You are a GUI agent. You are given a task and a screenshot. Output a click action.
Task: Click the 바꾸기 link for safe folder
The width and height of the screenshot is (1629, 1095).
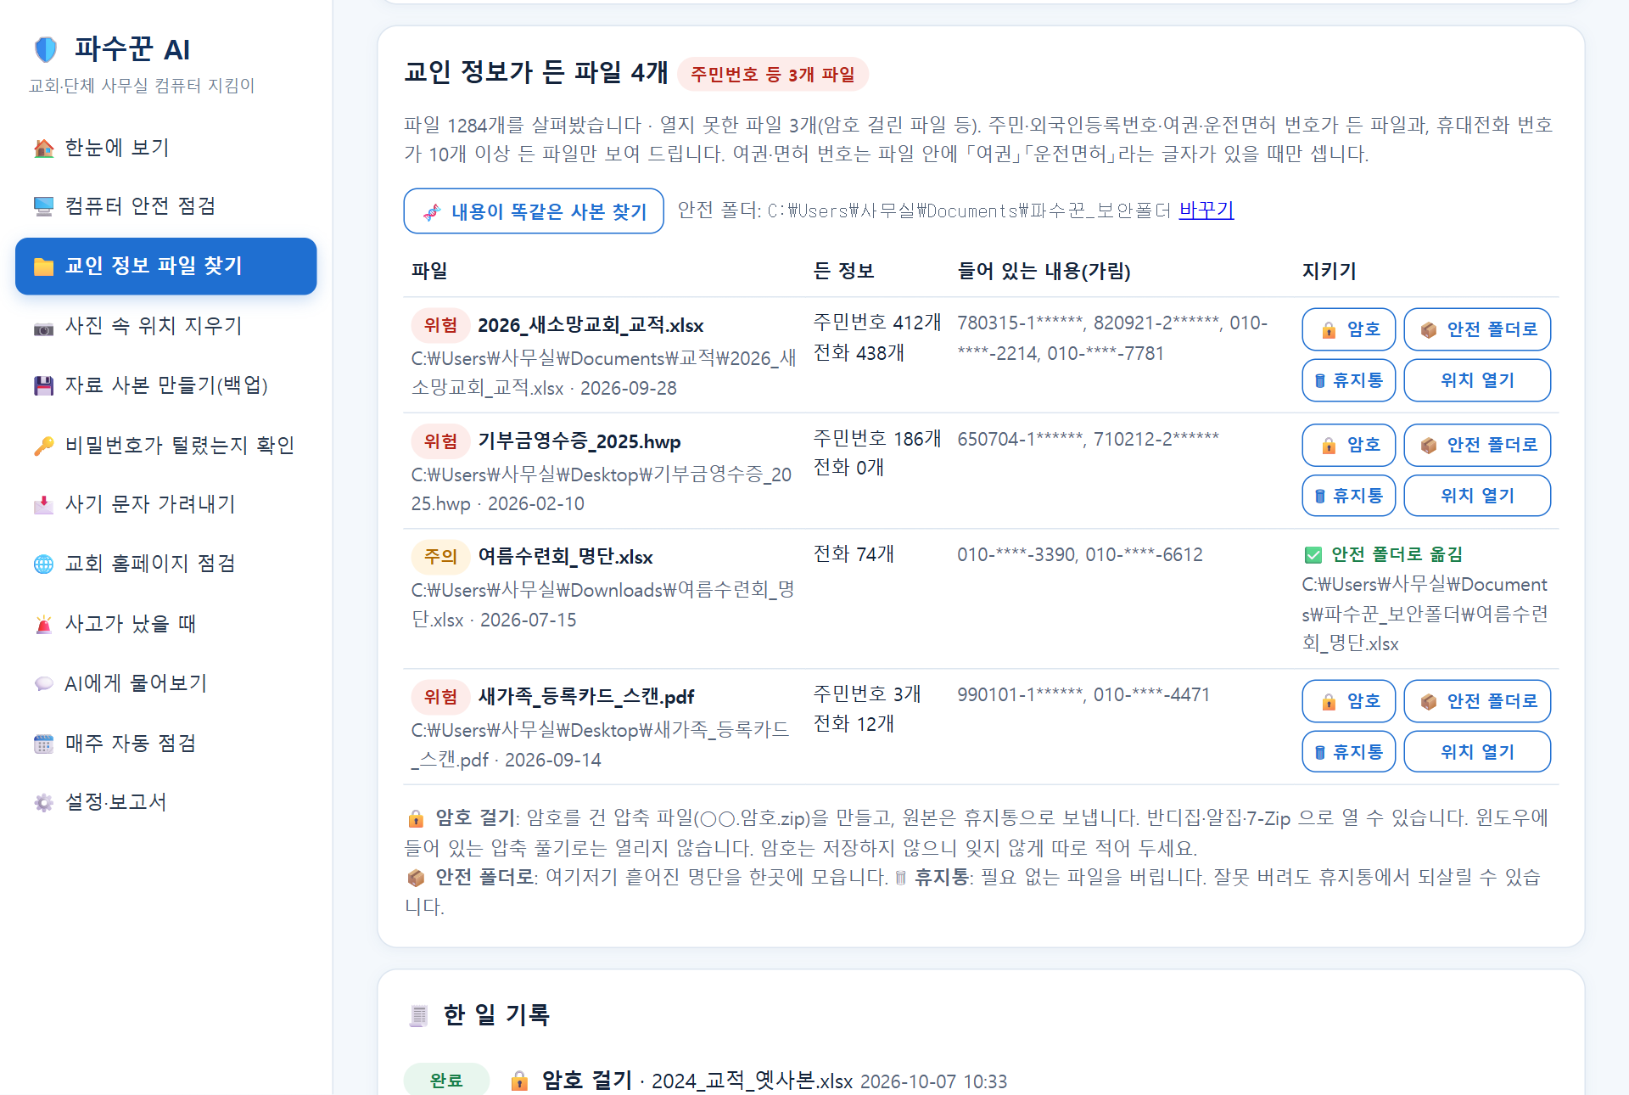coord(1206,210)
